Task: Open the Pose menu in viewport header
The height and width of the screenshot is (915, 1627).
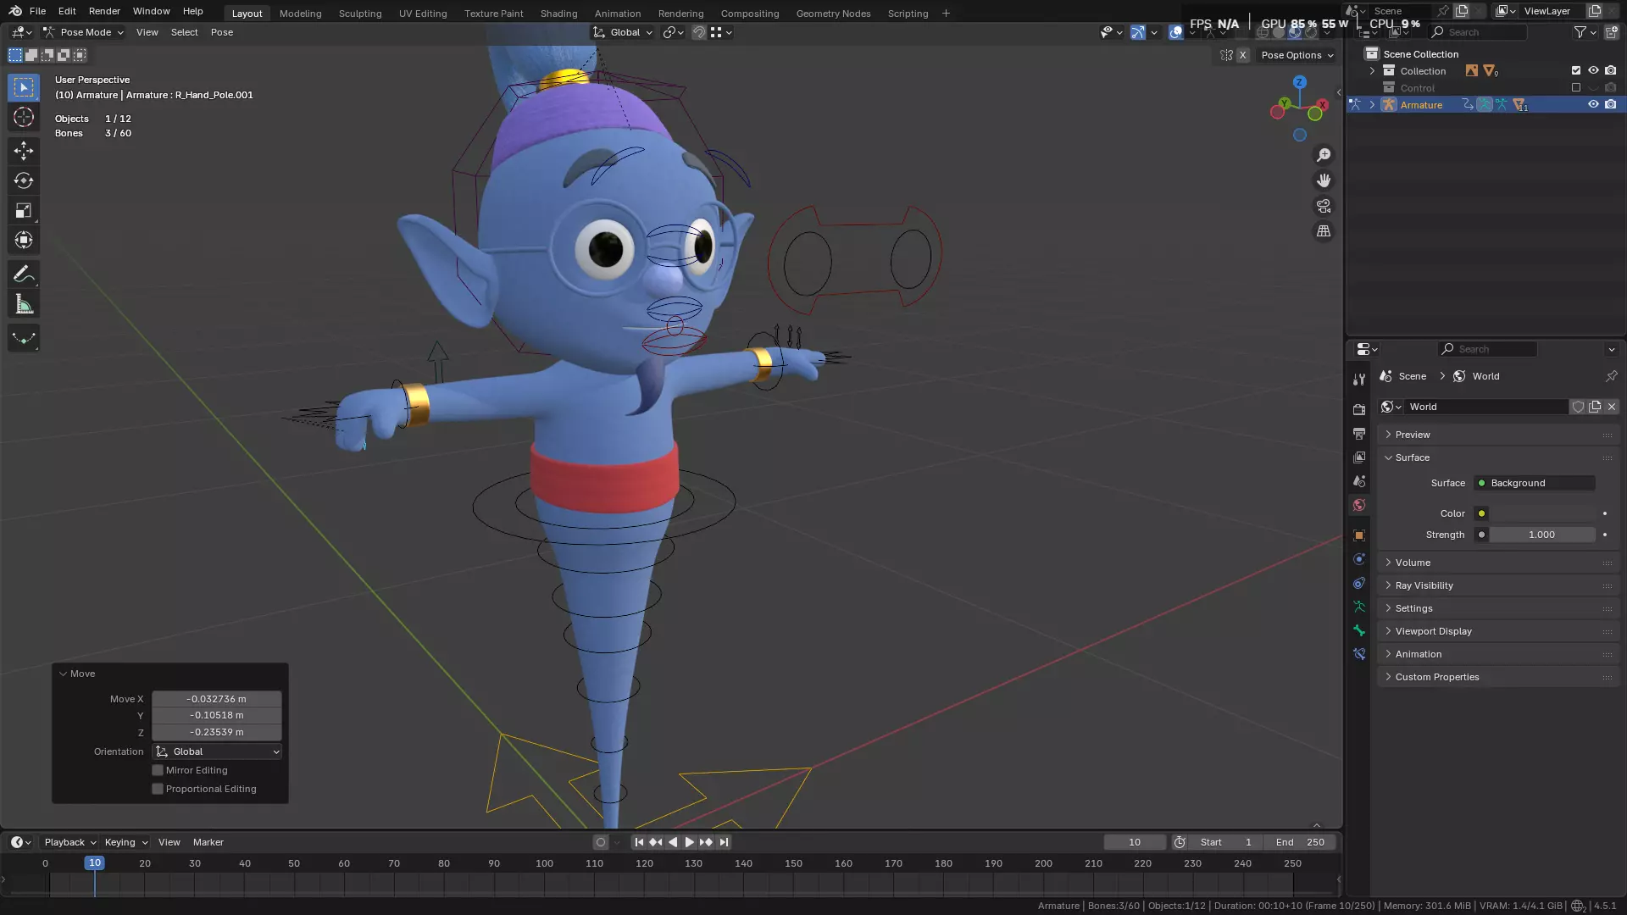Action: (222, 32)
